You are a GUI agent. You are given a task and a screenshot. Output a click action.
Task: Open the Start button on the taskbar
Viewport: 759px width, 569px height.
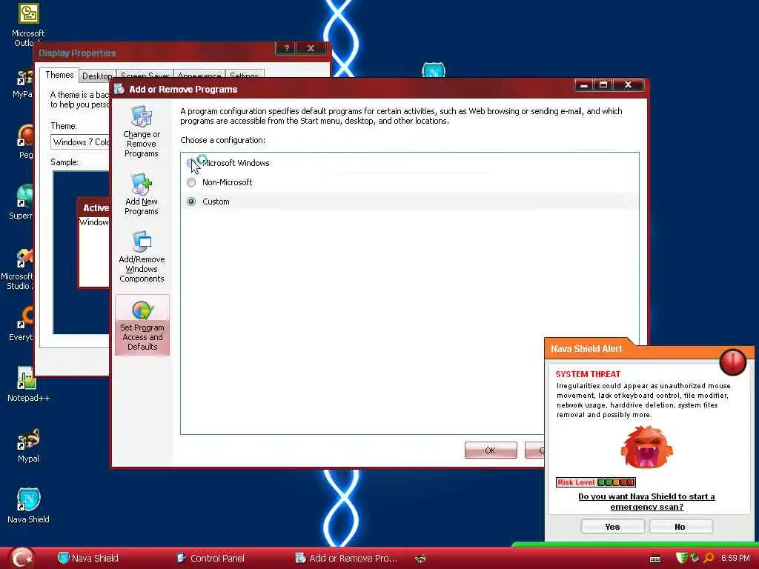coord(21,558)
